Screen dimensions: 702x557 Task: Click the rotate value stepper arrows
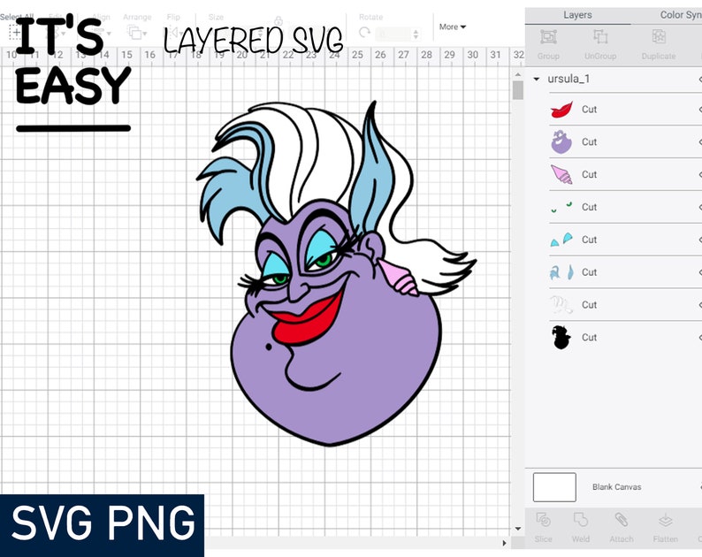(x=416, y=34)
